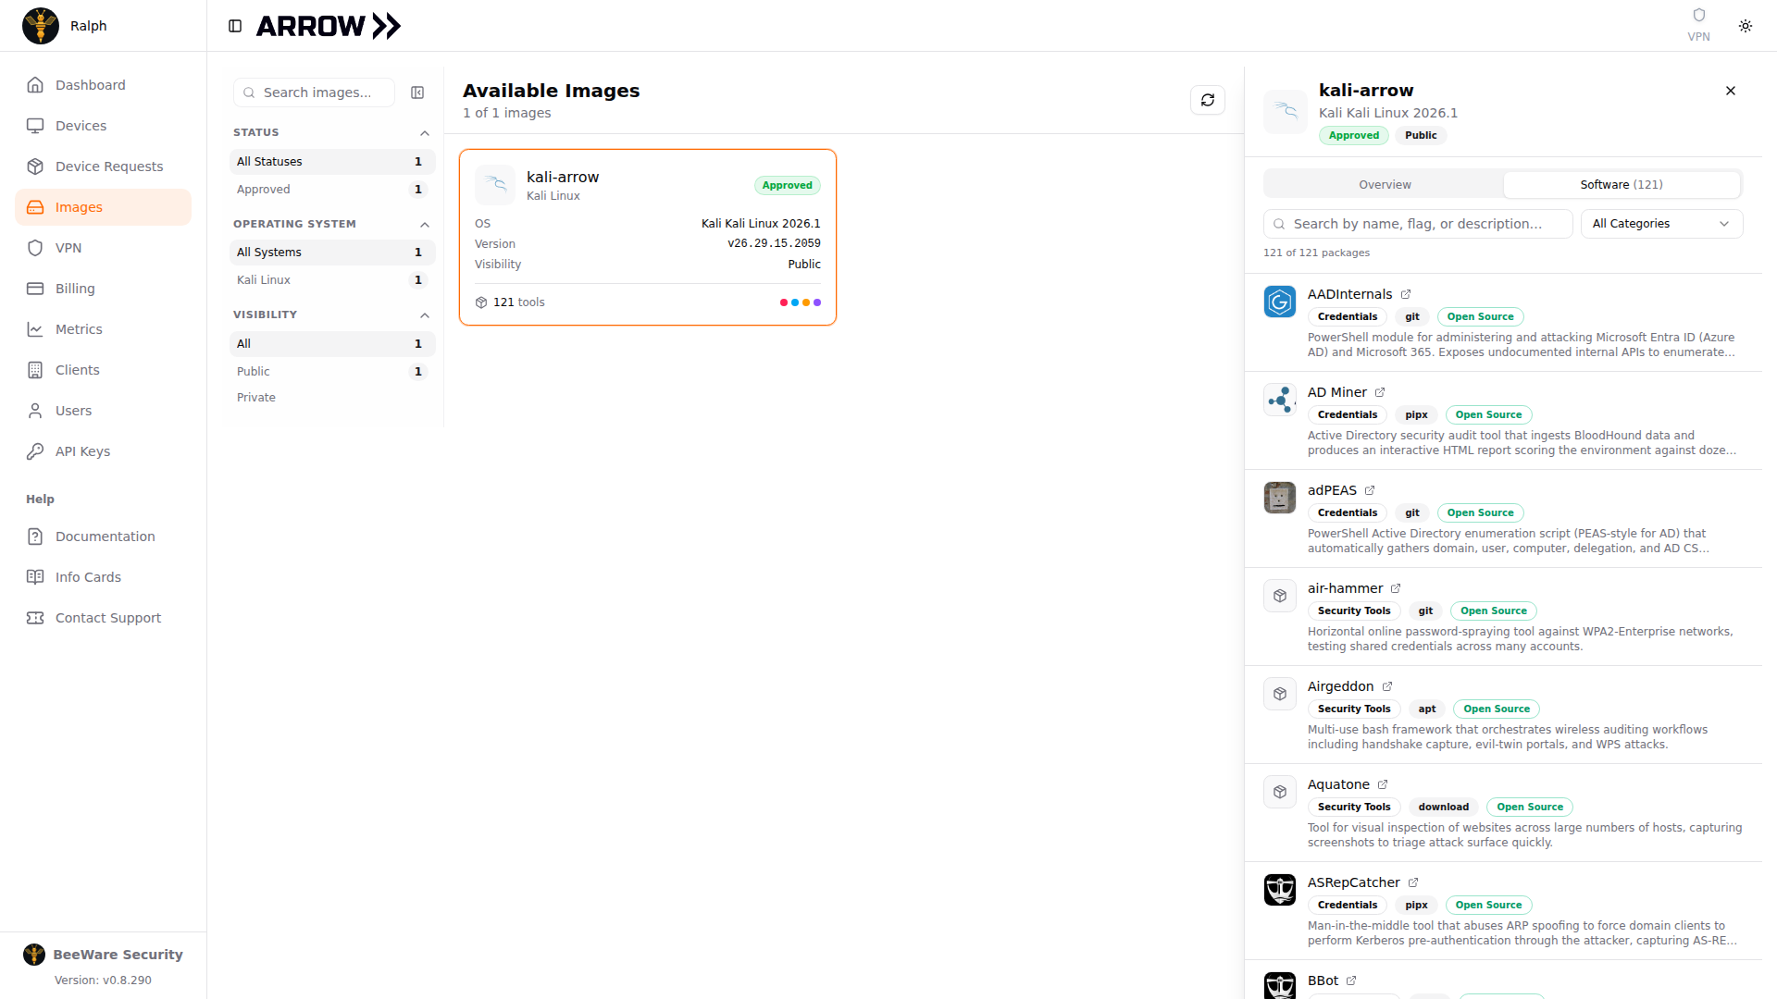
Task: Open AADInternals external link icon
Action: (1406, 294)
